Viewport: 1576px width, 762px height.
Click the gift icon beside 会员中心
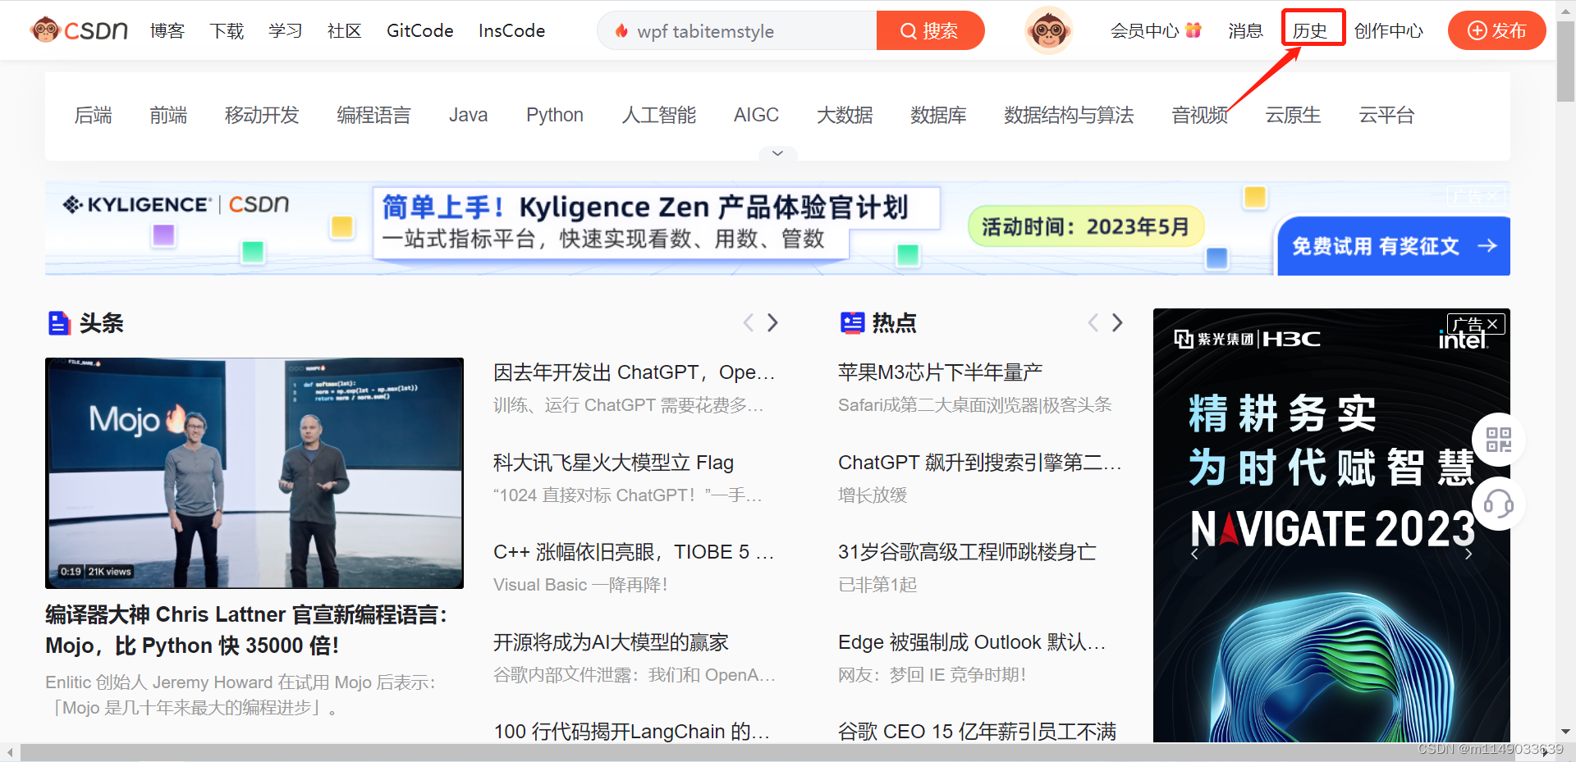coord(1193,30)
